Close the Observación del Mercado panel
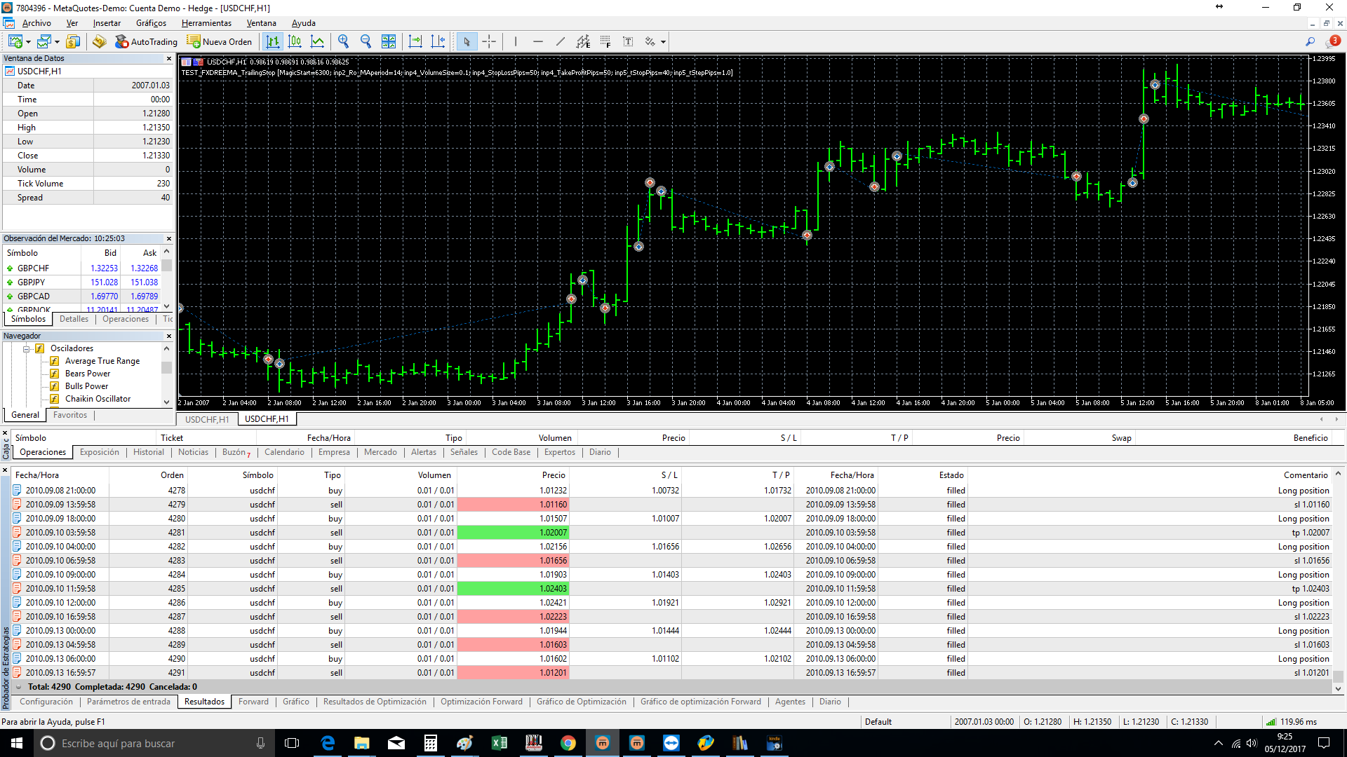This screenshot has width=1347, height=757. 169,239
